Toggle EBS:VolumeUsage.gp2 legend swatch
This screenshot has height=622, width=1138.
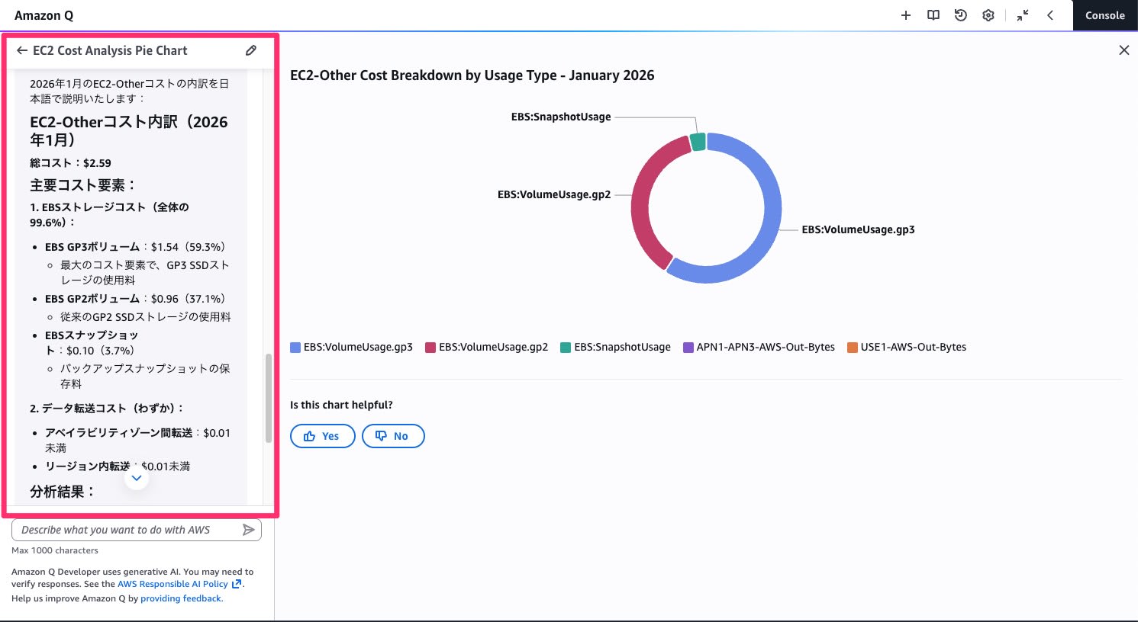[430, 348]
